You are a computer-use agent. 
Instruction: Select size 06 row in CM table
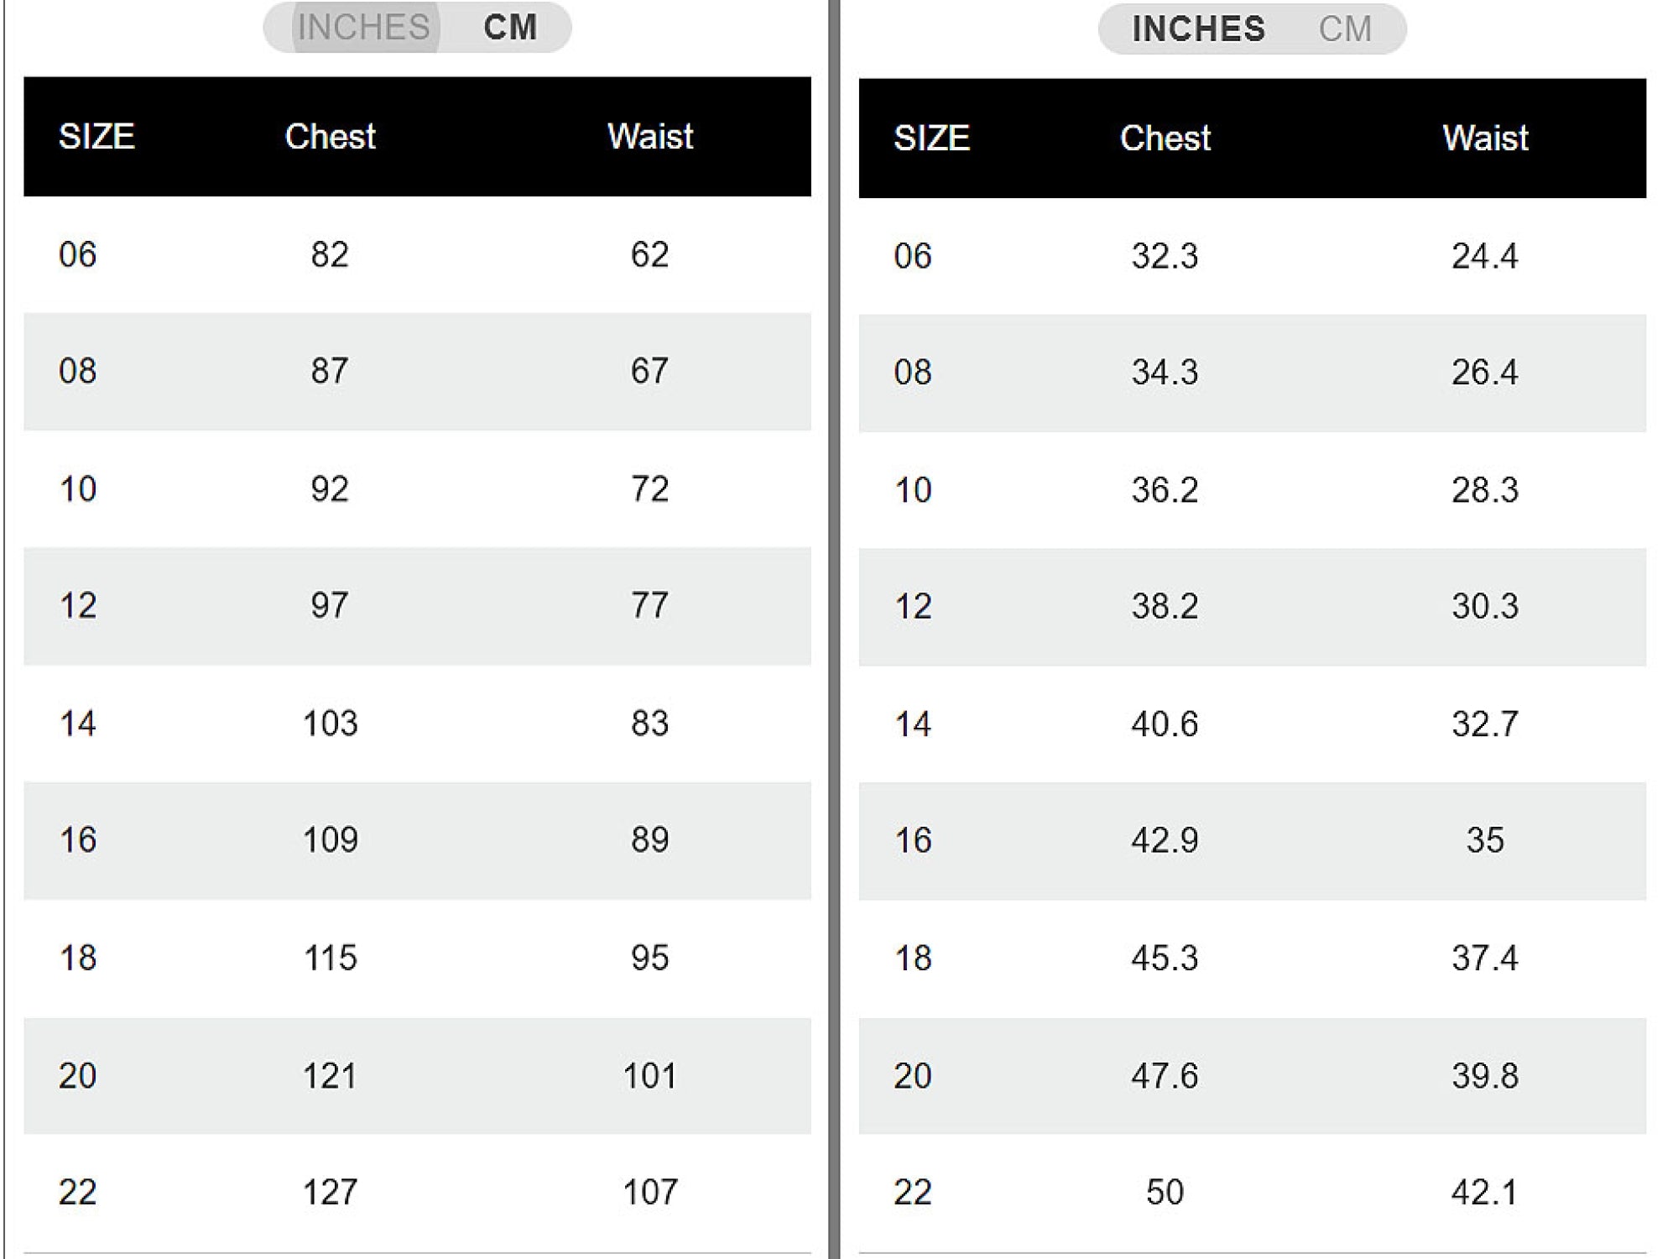417,254
